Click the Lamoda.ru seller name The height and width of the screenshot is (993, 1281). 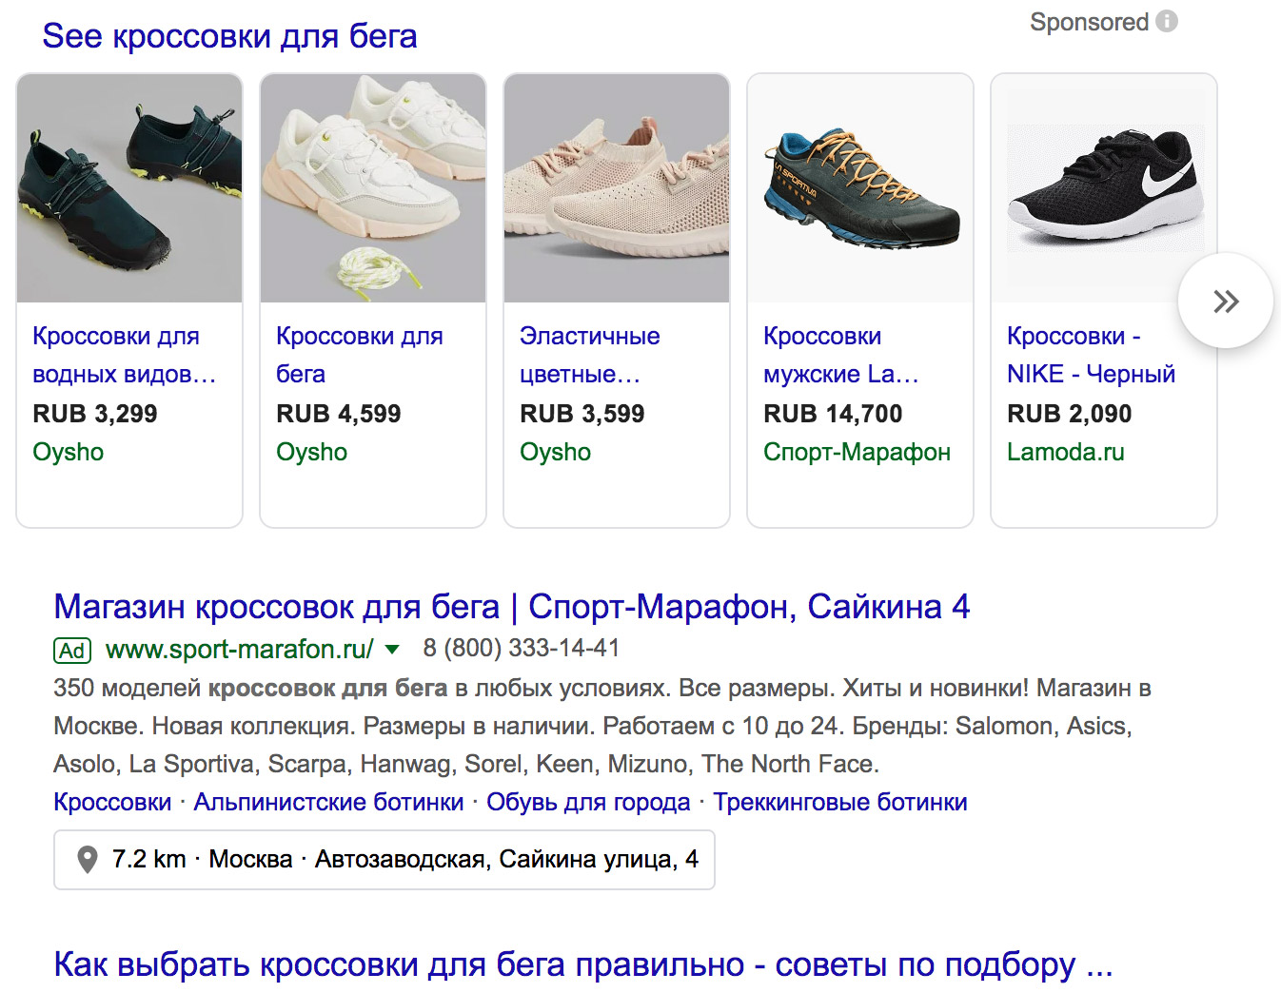(x=1065, y=452)
